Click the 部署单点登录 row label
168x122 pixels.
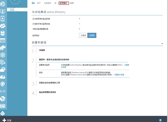44,65
